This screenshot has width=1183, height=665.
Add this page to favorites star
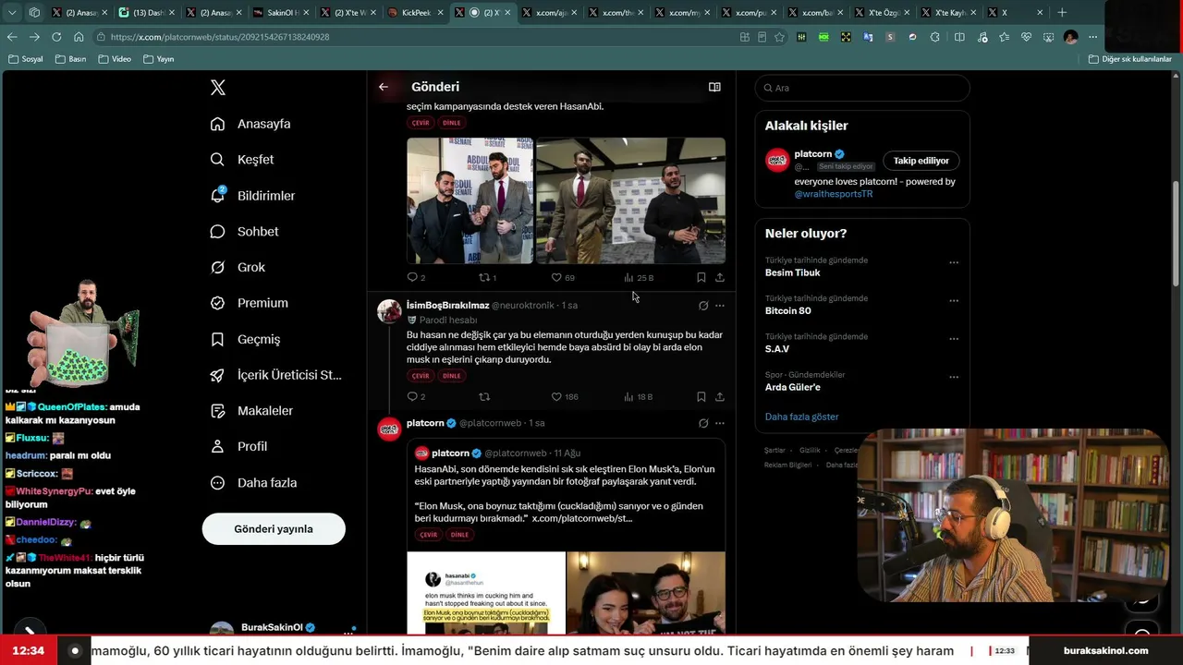click(779, 37)
